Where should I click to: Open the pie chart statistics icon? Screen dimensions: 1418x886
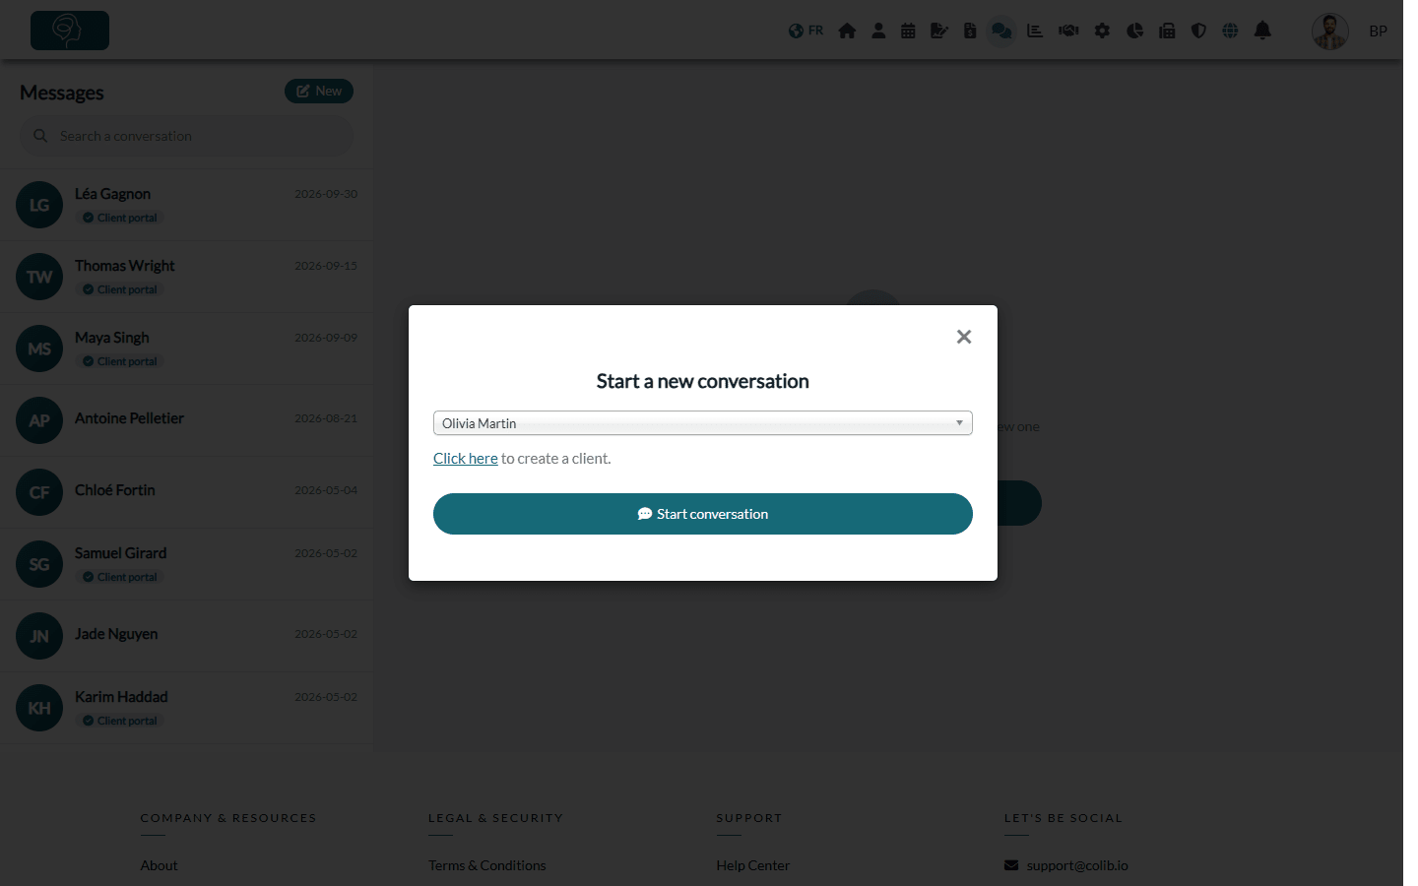[1135, 31]
